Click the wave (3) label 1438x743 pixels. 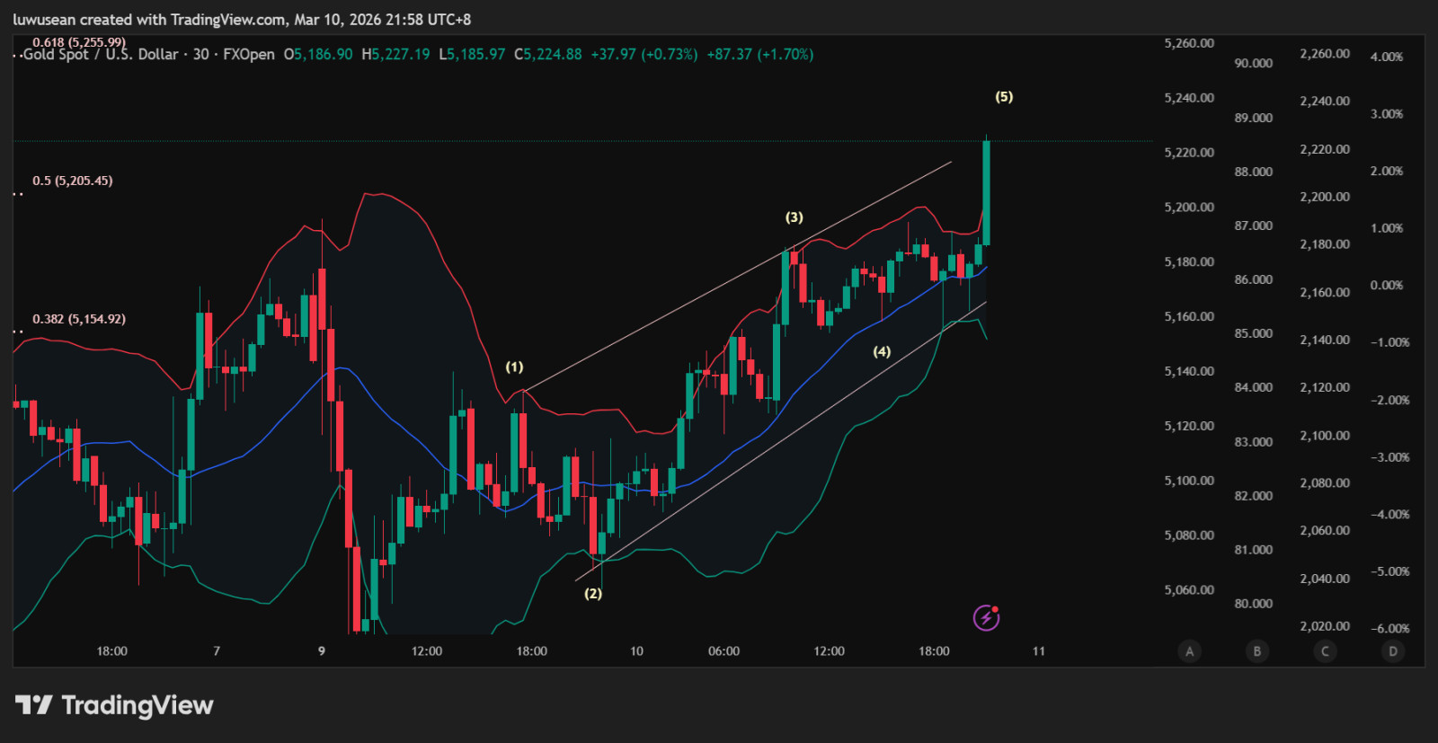[x=794, y=217]
